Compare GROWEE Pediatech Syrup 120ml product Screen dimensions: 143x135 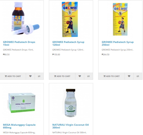(89, 76)
